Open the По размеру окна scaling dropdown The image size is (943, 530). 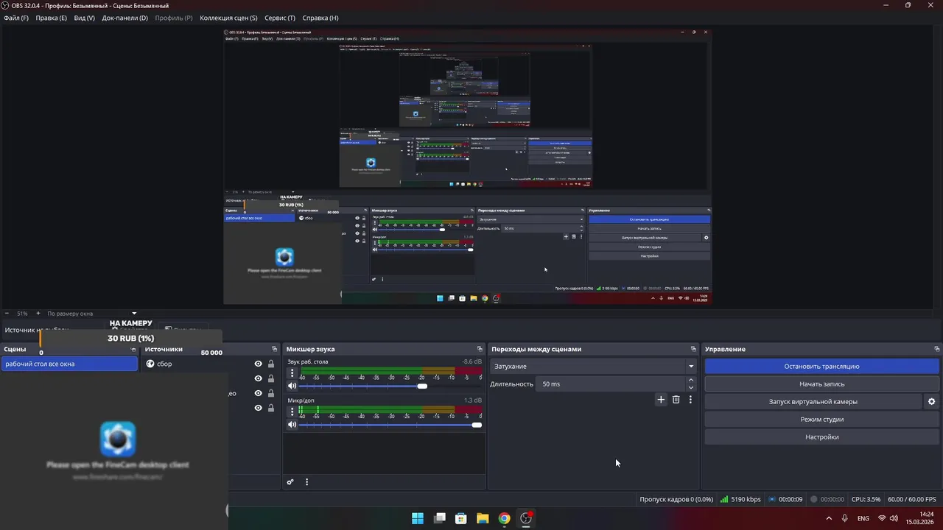click(92, 314)
